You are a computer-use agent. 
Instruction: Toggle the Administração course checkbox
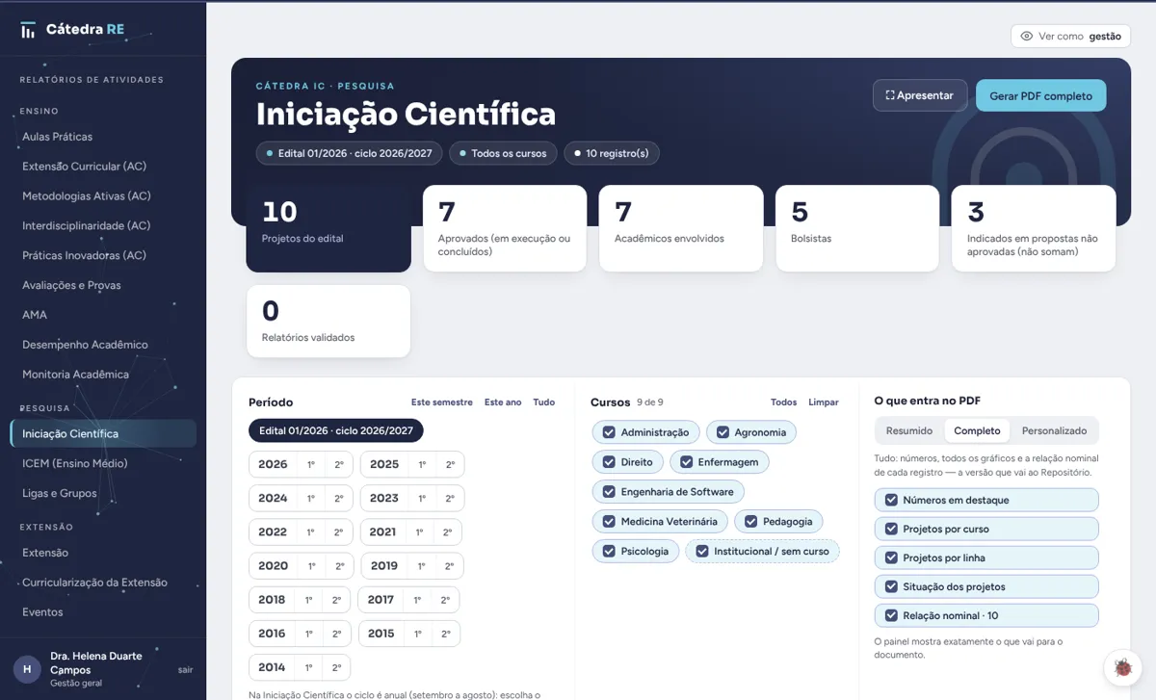coord(609,432)
